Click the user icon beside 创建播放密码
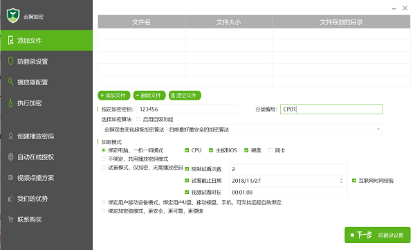 (10, 136)
